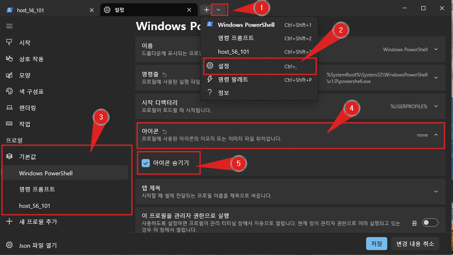
Task: Click the 색 구성표 palette icon
Action: tap(9, 91)
